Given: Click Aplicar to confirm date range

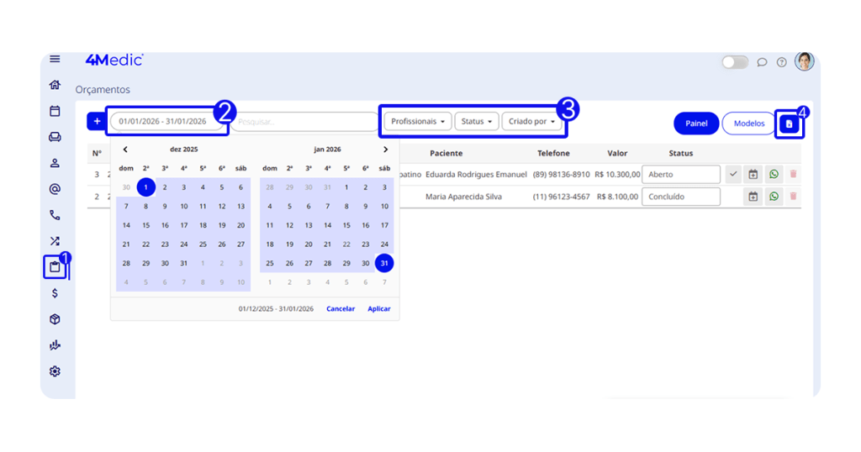Looking at the screenshot, I should pos(378,309).
